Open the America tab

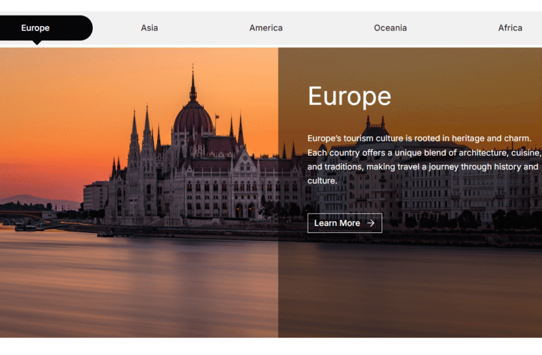(x=266, y=28)
